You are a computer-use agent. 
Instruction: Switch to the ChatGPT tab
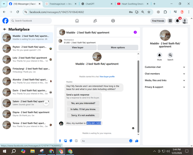tap(97, 4)
